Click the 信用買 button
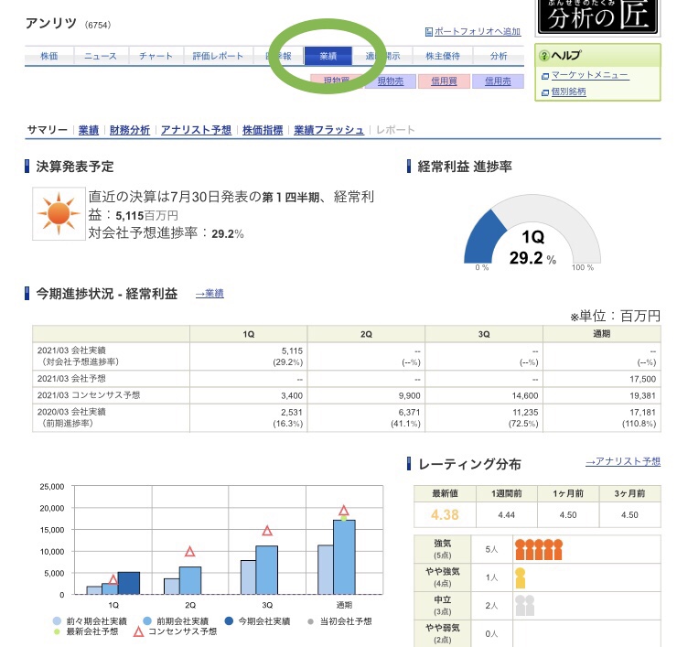 (x=444, y=81)
